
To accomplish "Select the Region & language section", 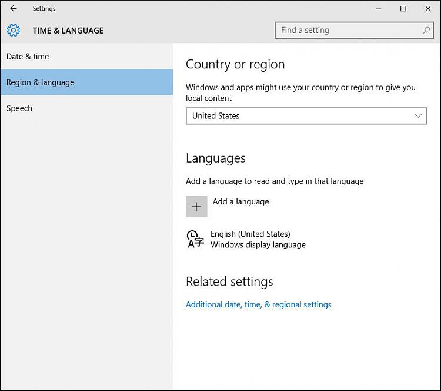I will coord(40,82).
